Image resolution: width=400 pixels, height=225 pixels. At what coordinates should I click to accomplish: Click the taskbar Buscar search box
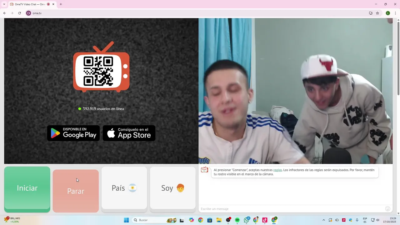(155, 220)
